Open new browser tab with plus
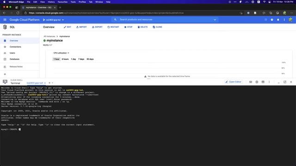This screenshot has height=166, width=296. tap(60, 7)
